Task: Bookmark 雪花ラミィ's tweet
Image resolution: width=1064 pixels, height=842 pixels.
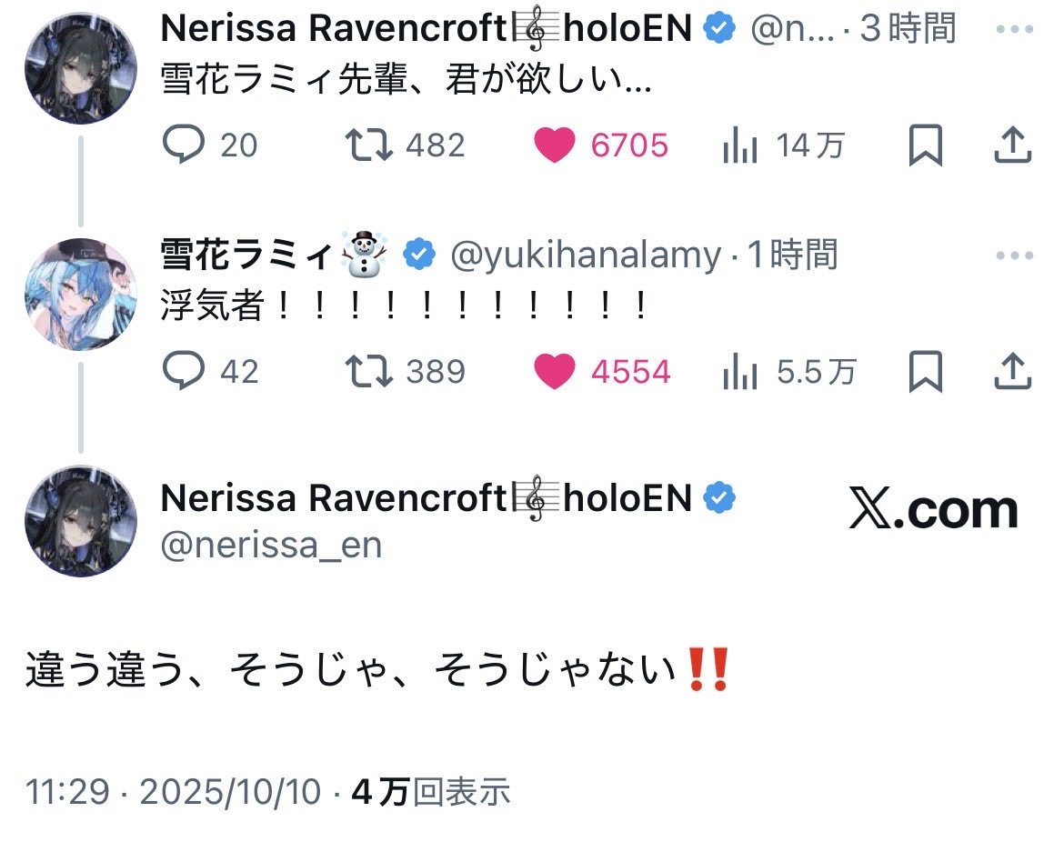Action: pyautogui.click(x=926, y=371)
